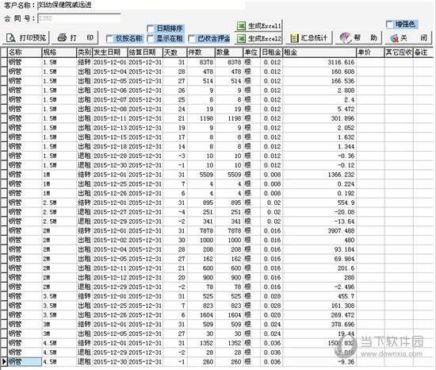Click the Excel icon on 生成Excel1
436x370 pixels.
[241, 26]
